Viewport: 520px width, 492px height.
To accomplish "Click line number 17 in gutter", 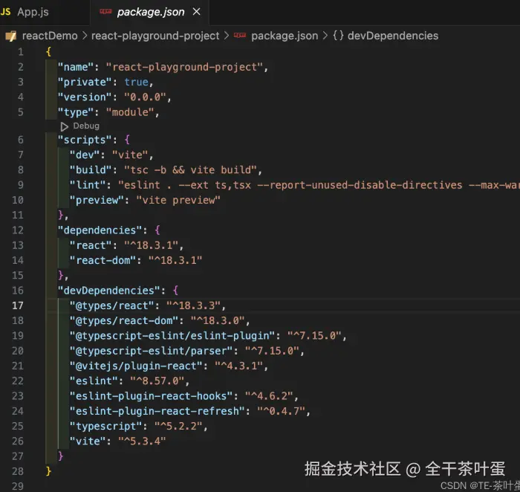I will tap(18, 305).
